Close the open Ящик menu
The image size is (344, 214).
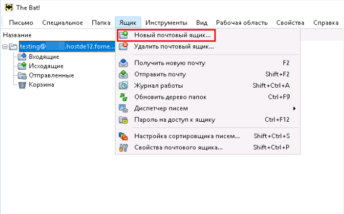click(128, 23)
